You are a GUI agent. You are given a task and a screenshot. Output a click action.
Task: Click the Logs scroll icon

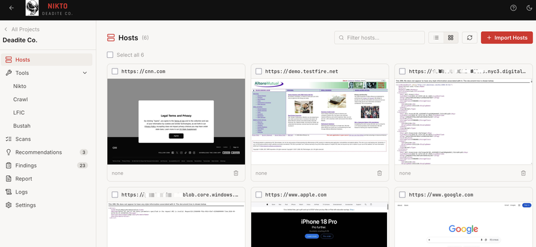coord(9,192)
